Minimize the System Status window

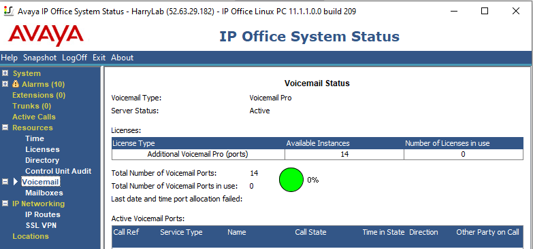click(x=454, y=11)
